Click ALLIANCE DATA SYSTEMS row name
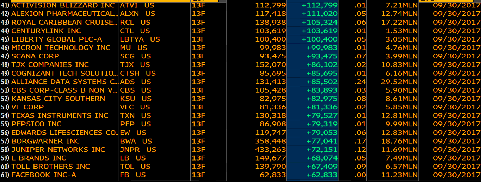The image size is (481, 182). (65, 82)
